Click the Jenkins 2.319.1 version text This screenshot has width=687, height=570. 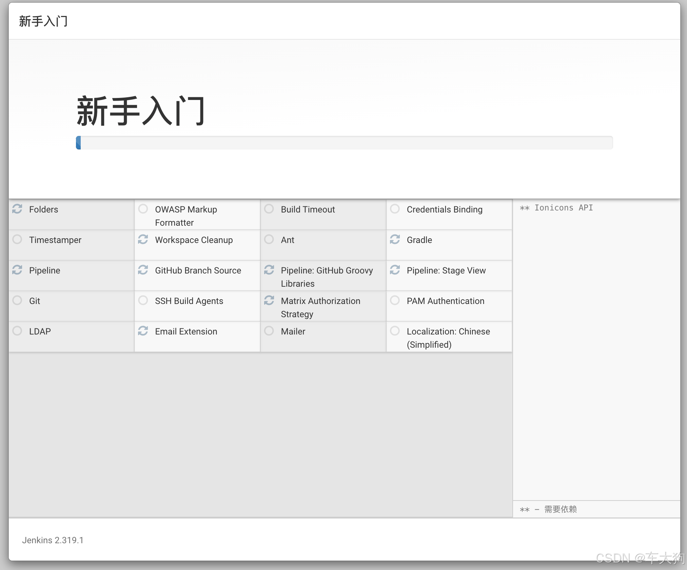[53, 540]
